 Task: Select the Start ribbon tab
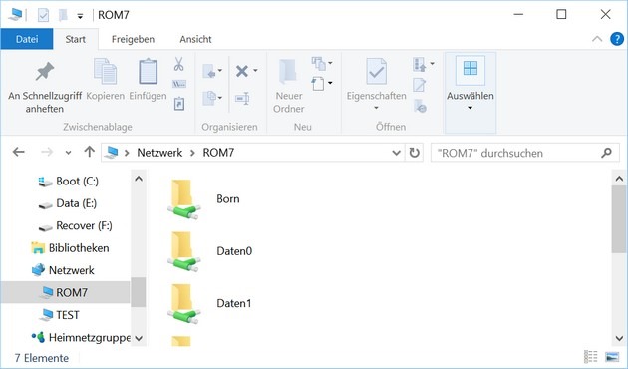click(x=76, y=39)
